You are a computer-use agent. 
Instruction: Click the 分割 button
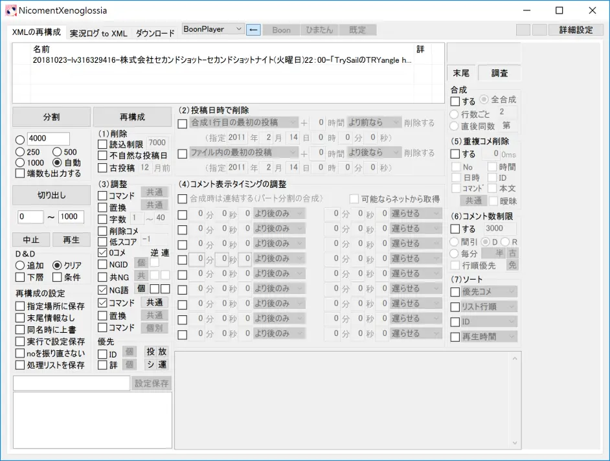(51, 117)
